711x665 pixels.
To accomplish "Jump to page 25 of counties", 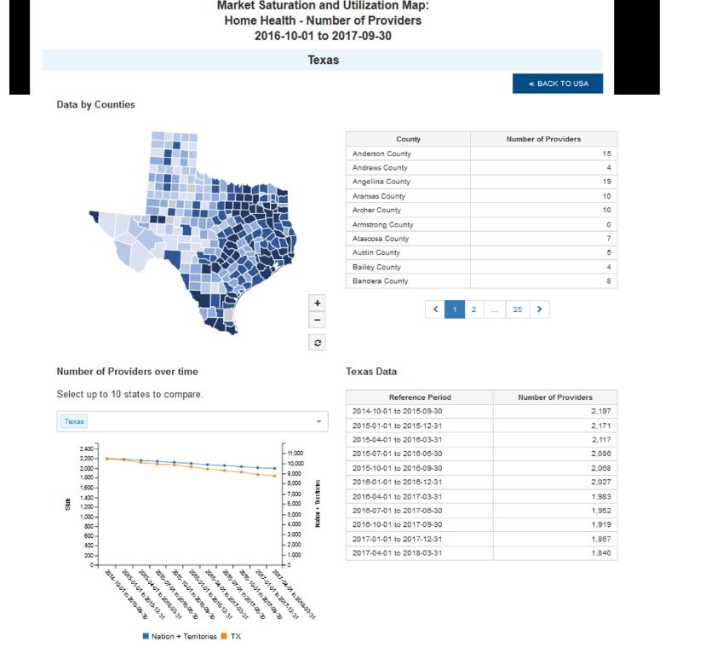I will [517, 309].
